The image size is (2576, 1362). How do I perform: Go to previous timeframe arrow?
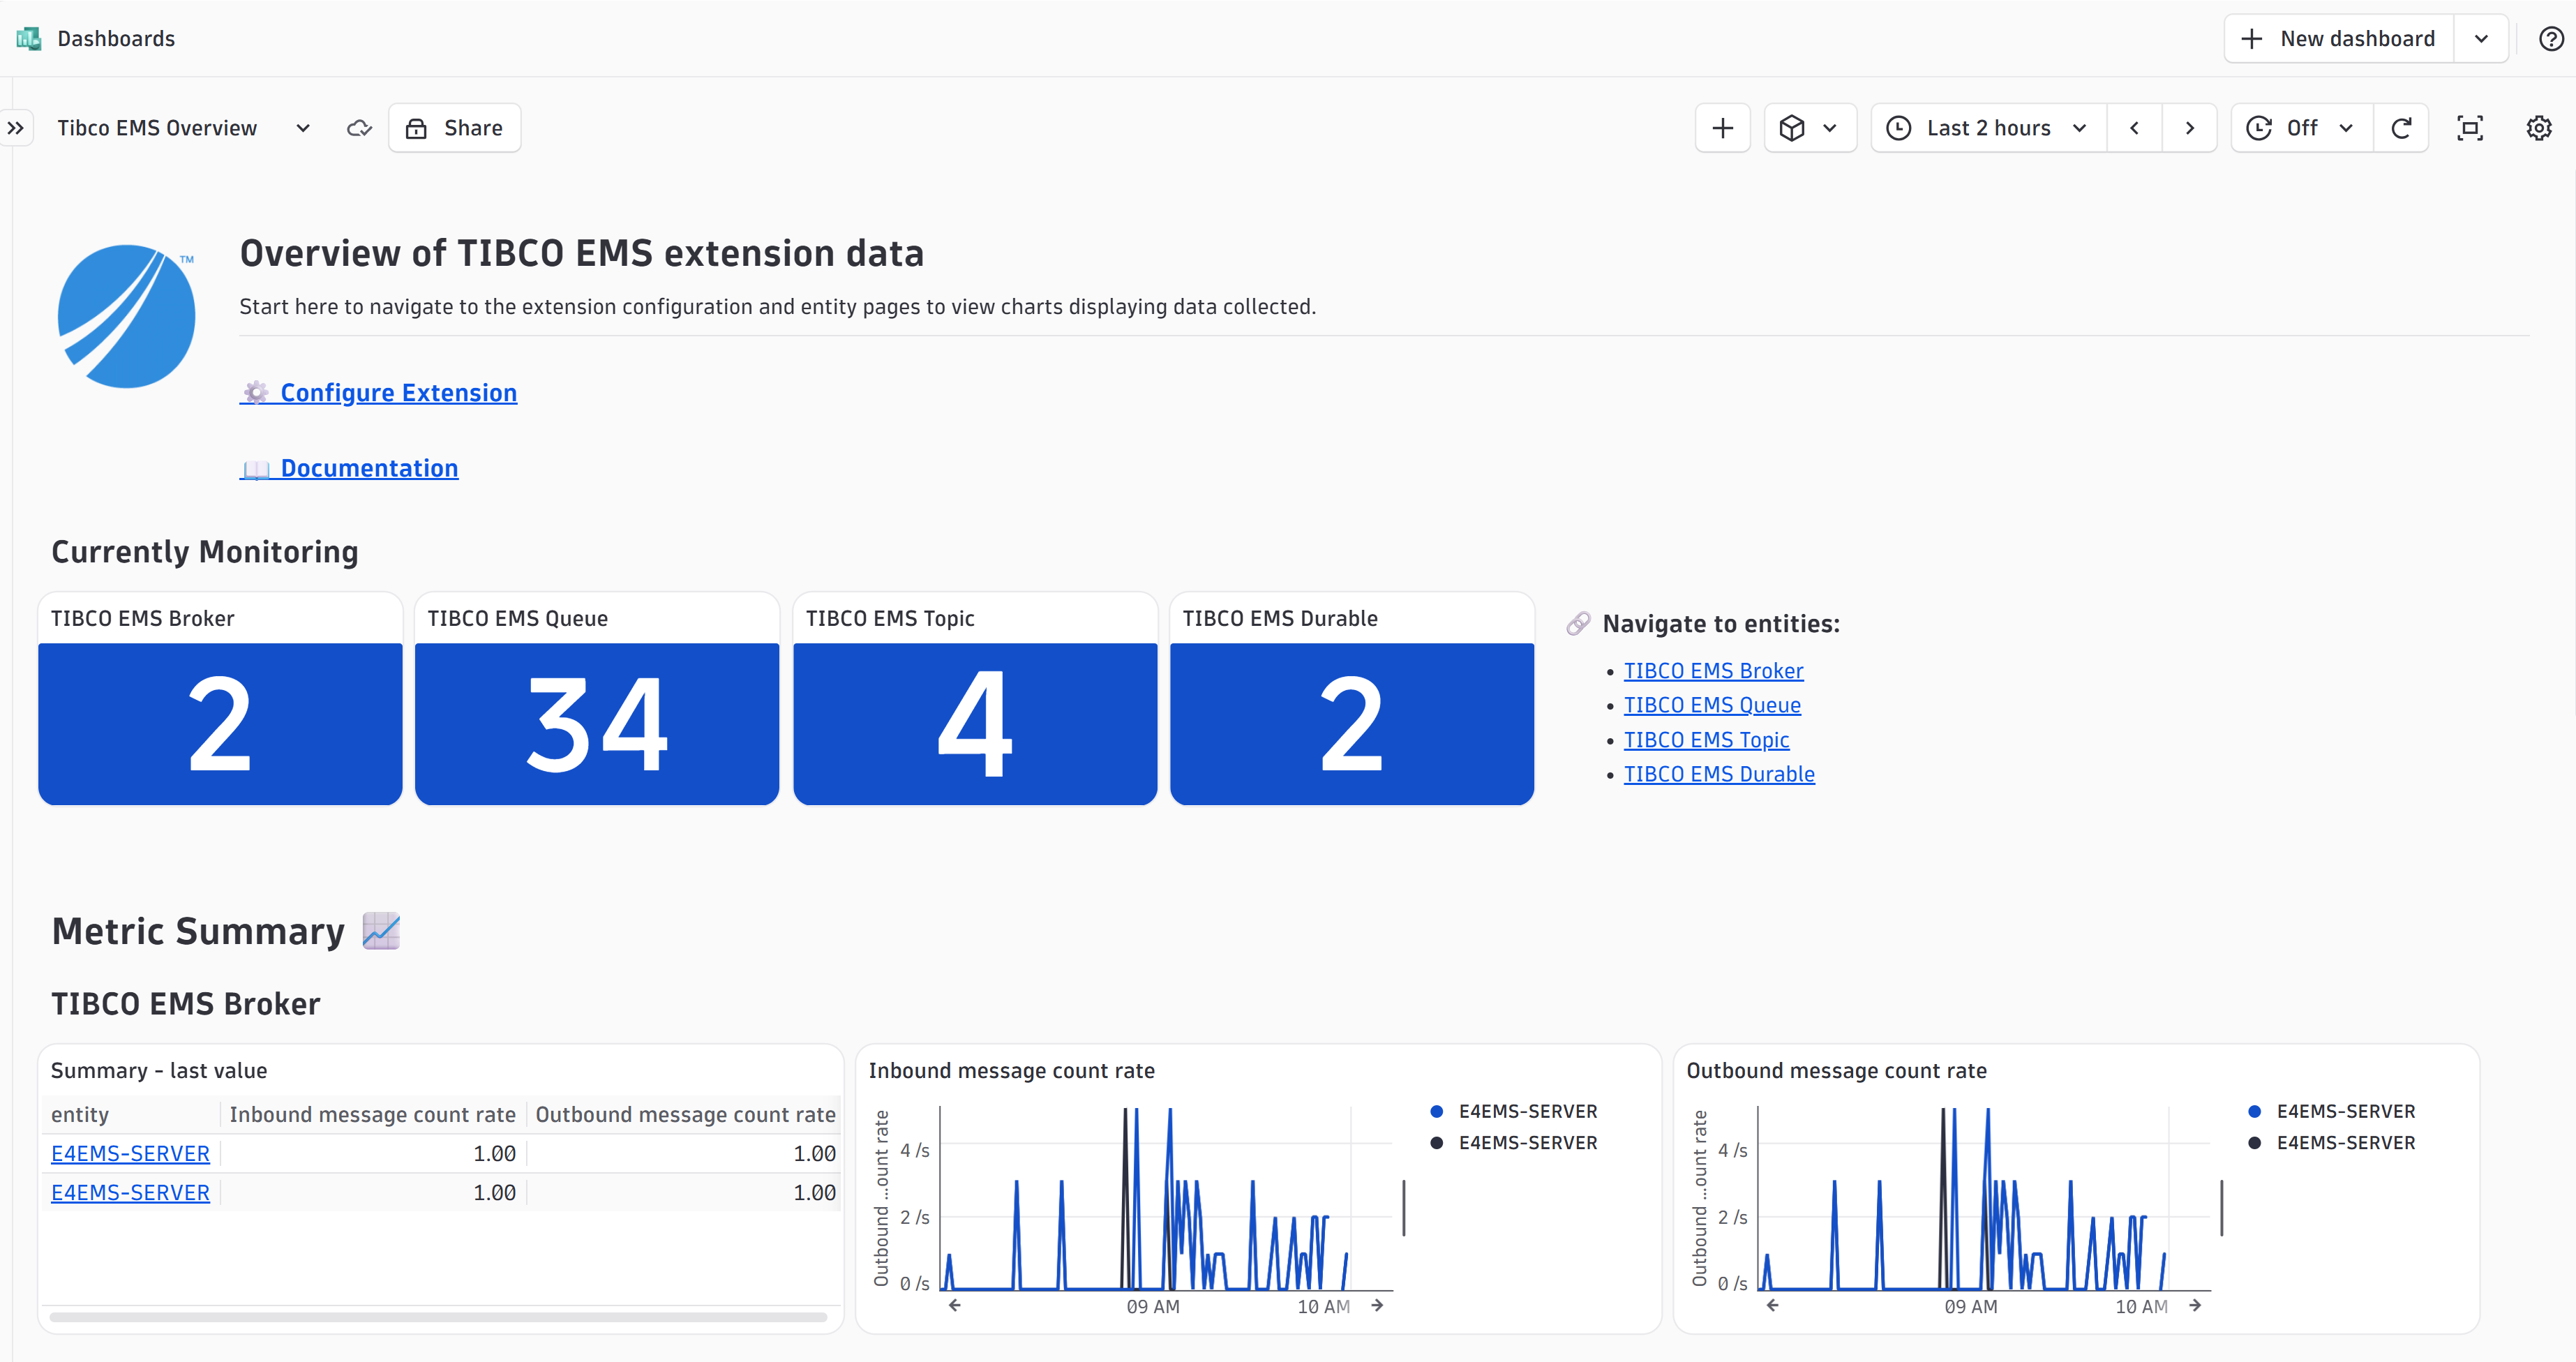[2134, 128]
